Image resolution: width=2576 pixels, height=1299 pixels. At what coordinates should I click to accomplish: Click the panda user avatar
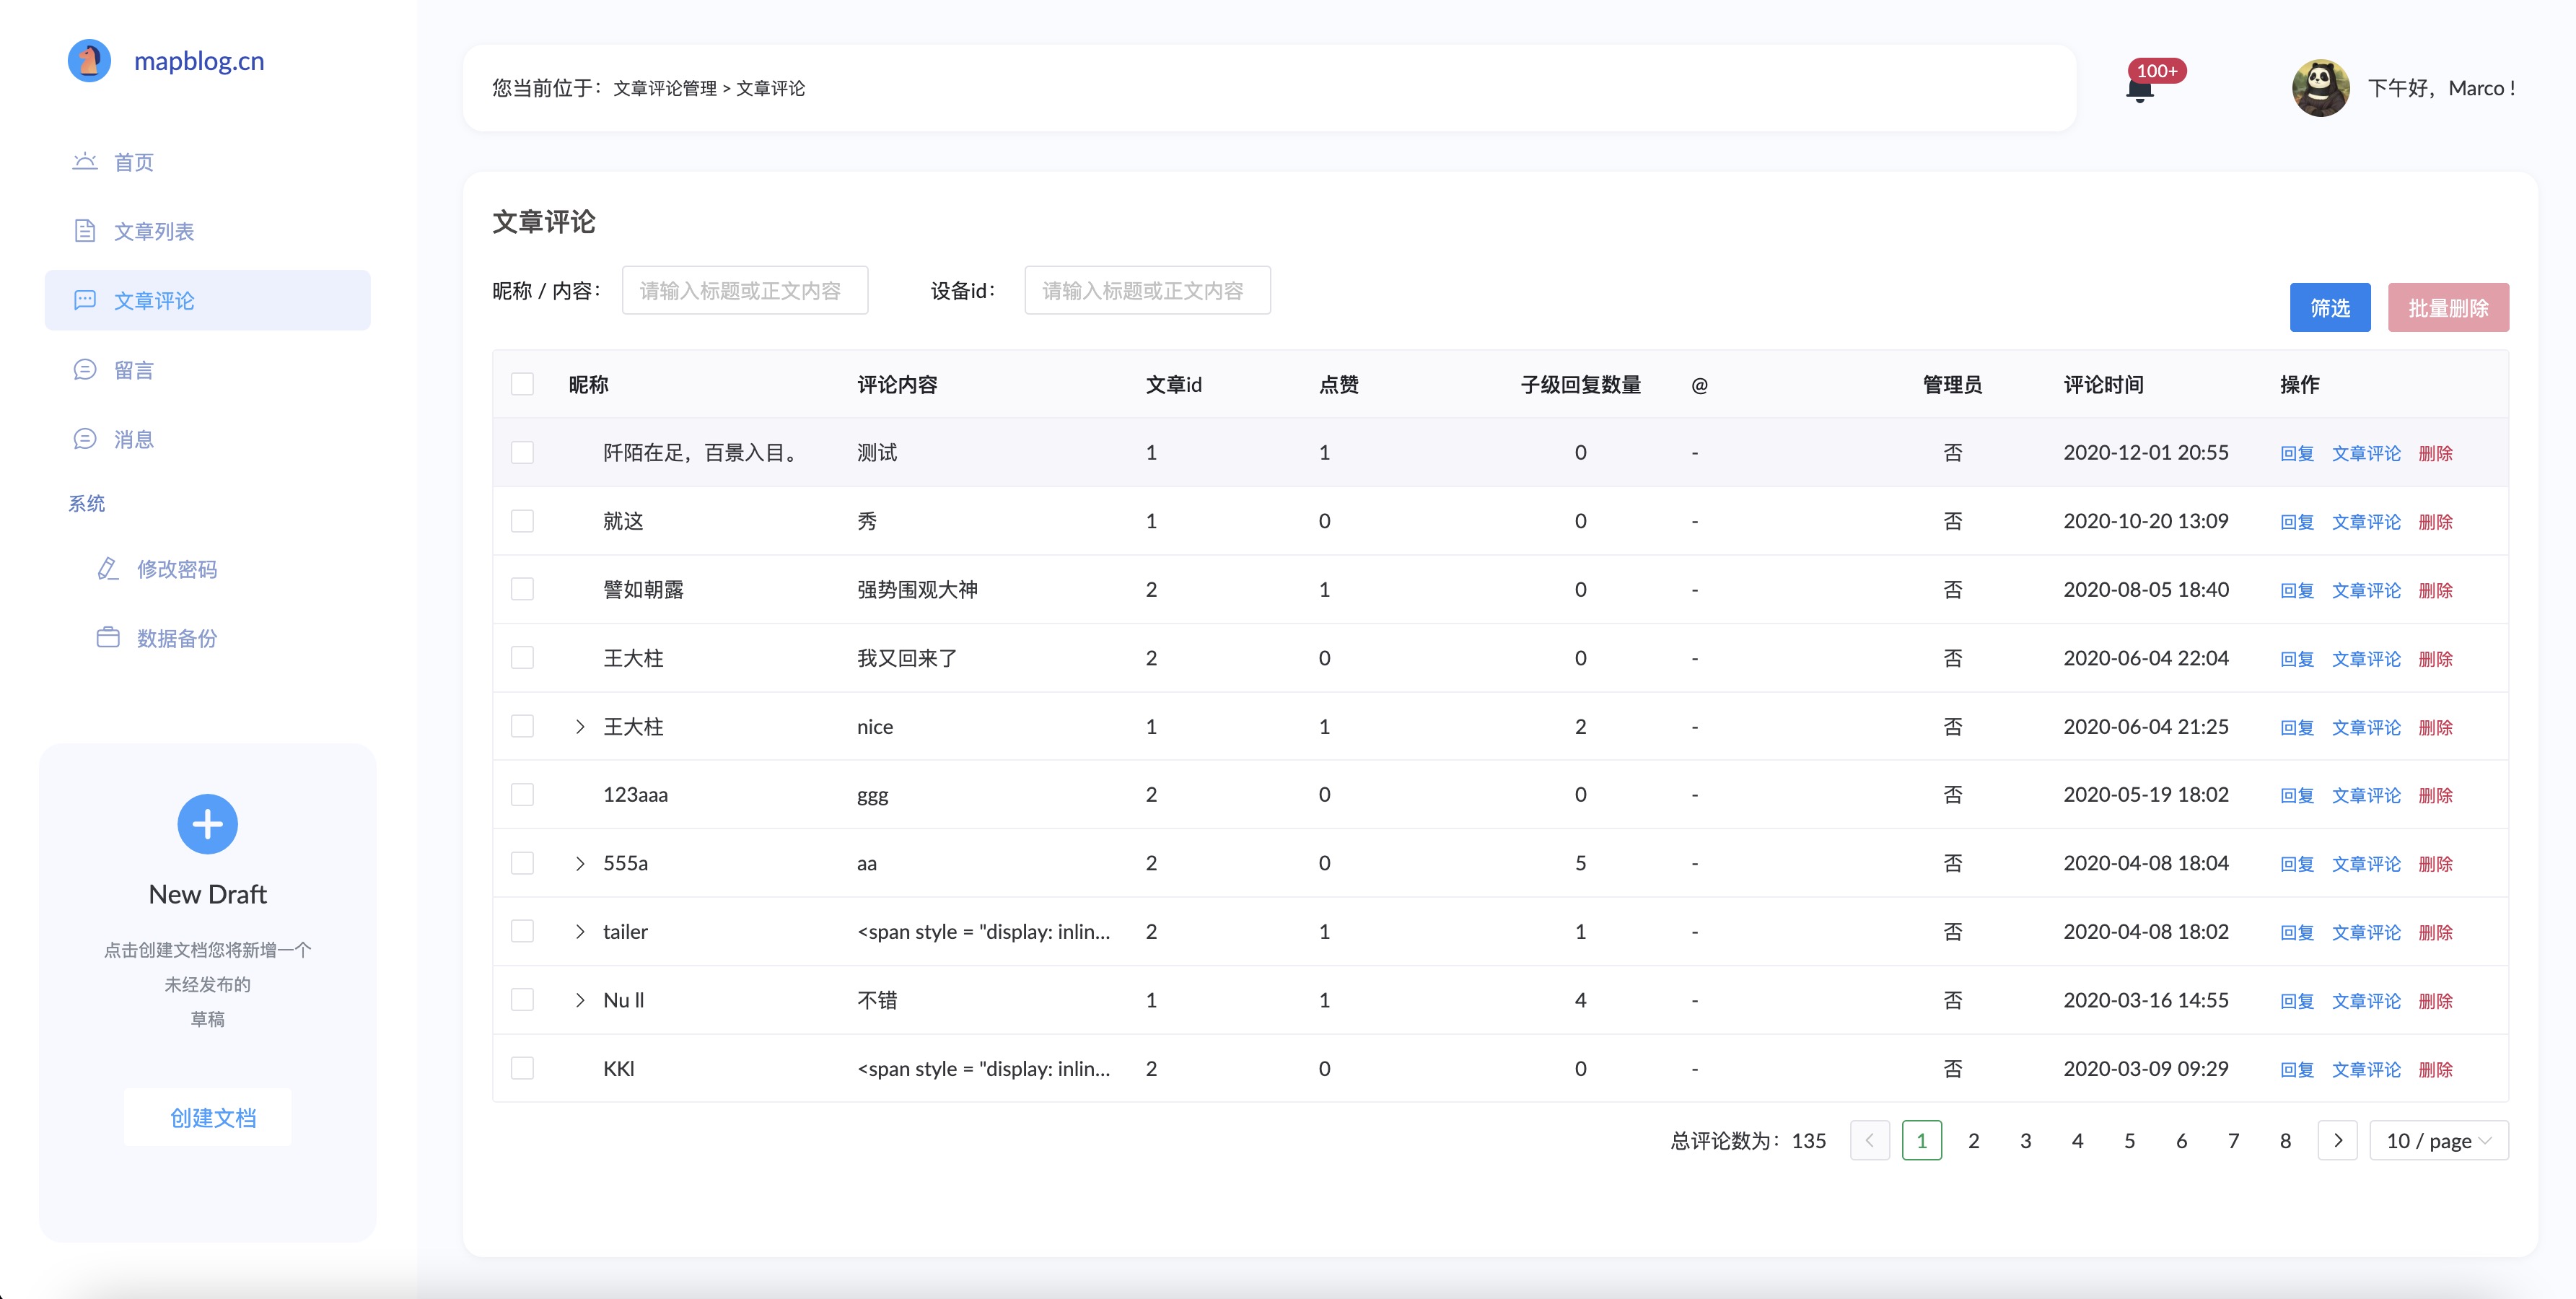click(x=2320, y=88)
